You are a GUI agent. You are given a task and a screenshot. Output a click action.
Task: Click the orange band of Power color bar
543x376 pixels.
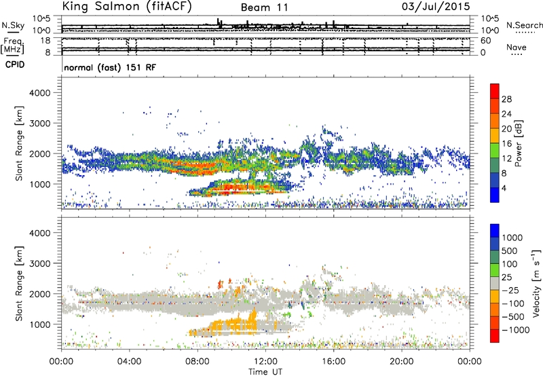pos(495,121)
